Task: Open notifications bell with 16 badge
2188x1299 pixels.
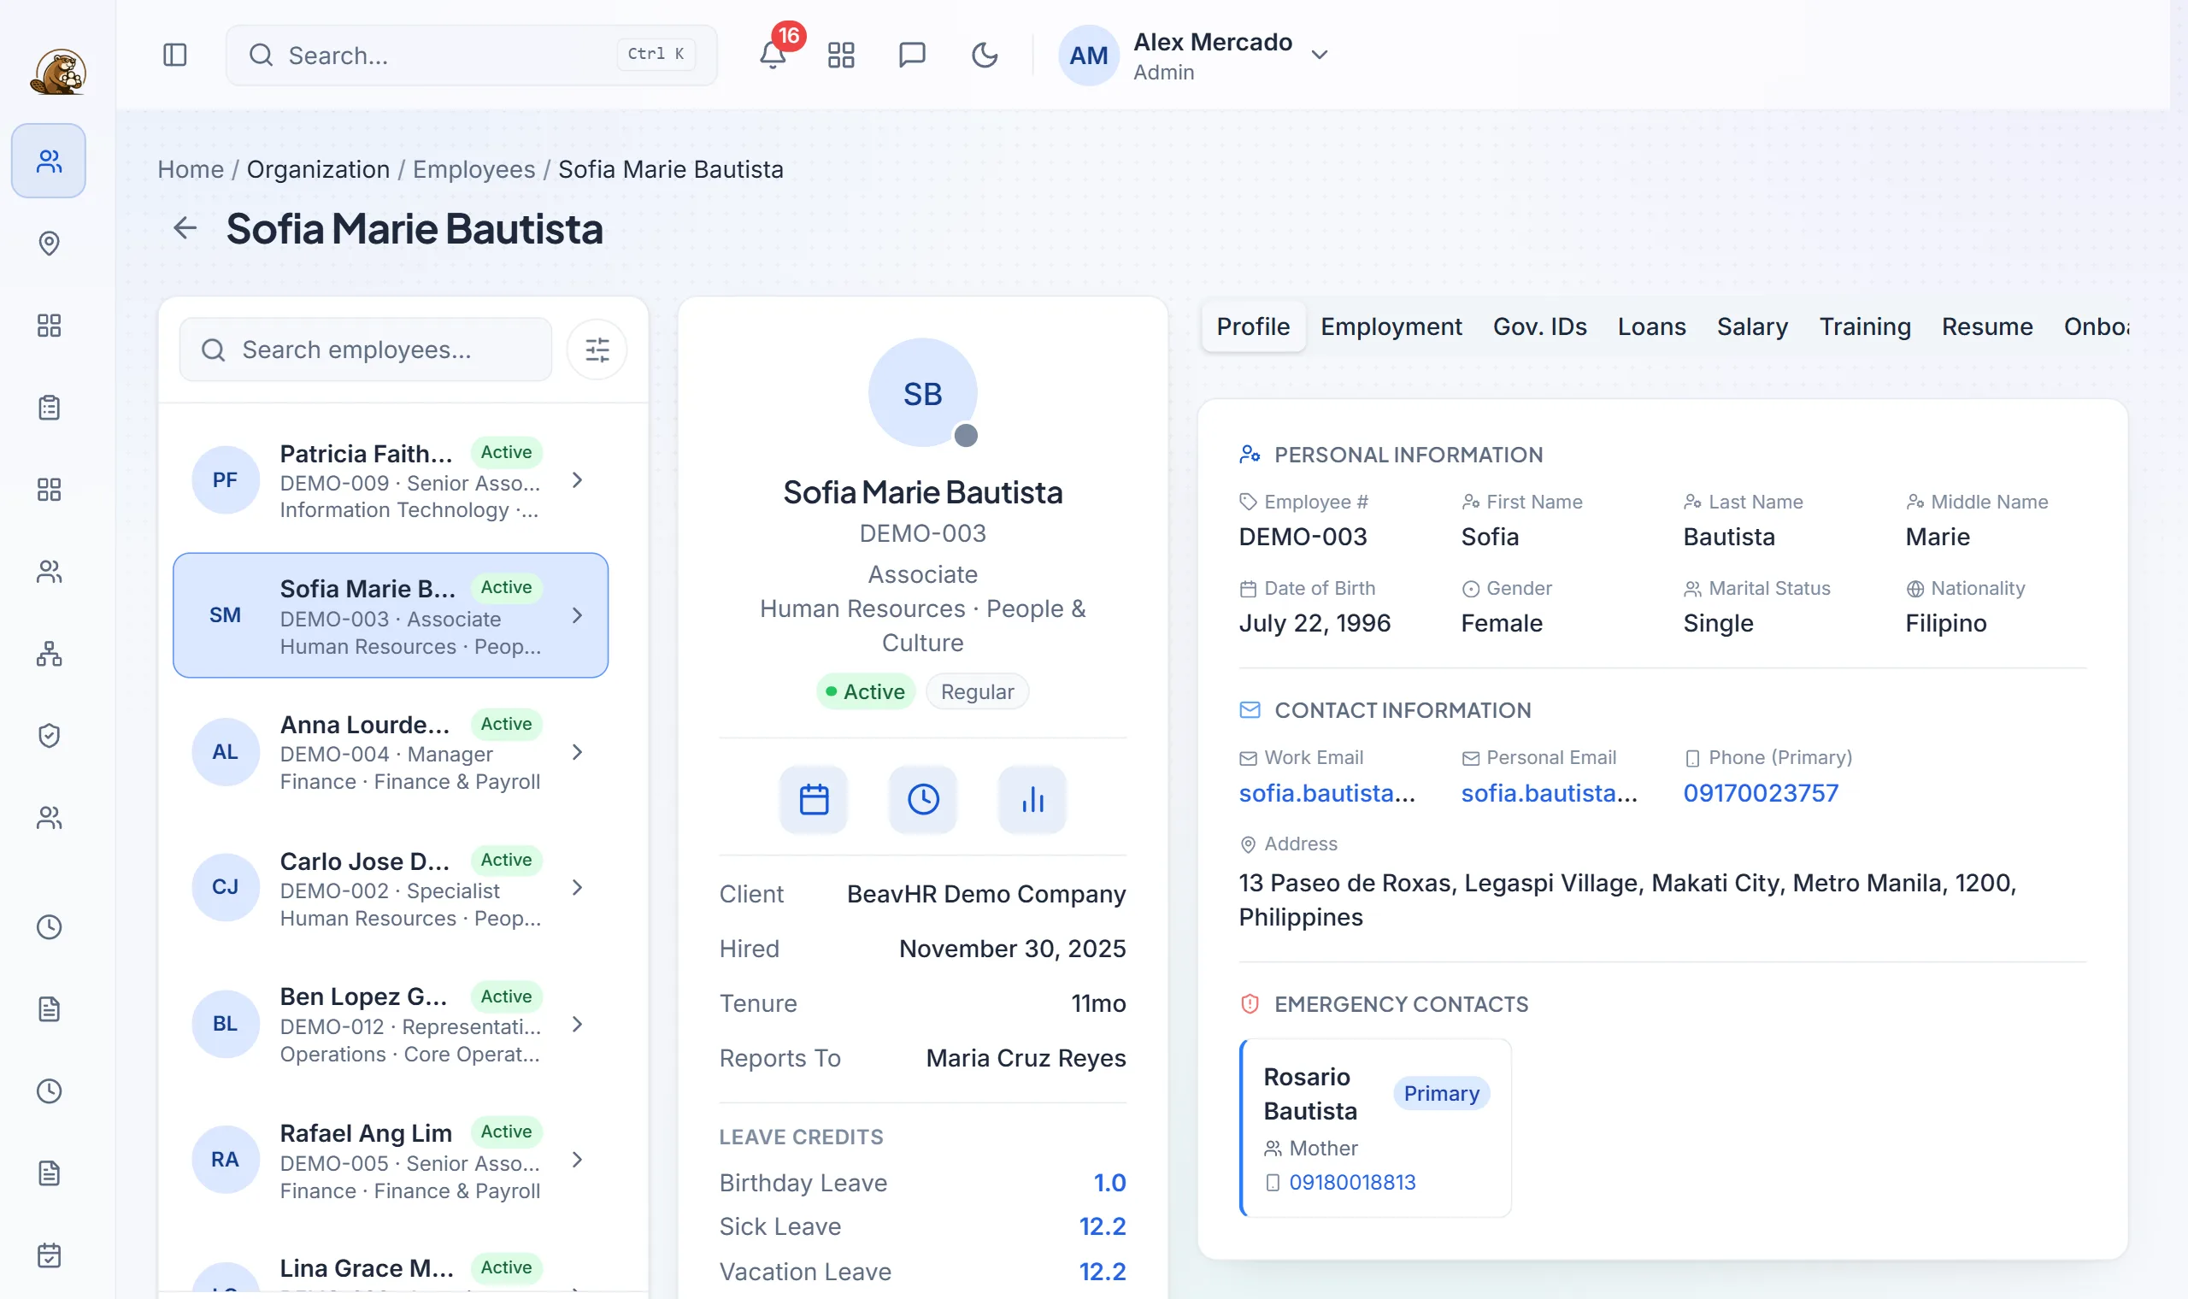Action: (x=773, y=56)
